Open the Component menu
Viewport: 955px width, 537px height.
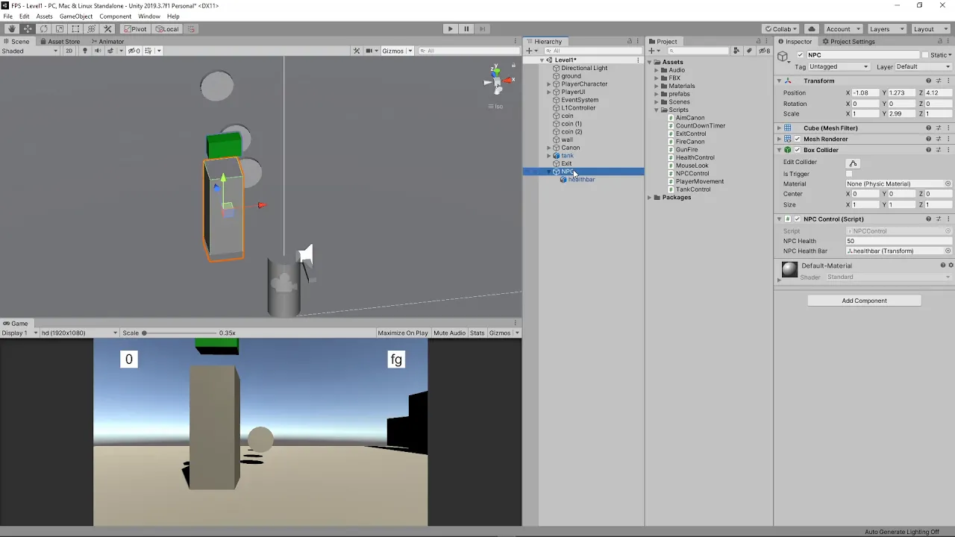coord(115,16)
